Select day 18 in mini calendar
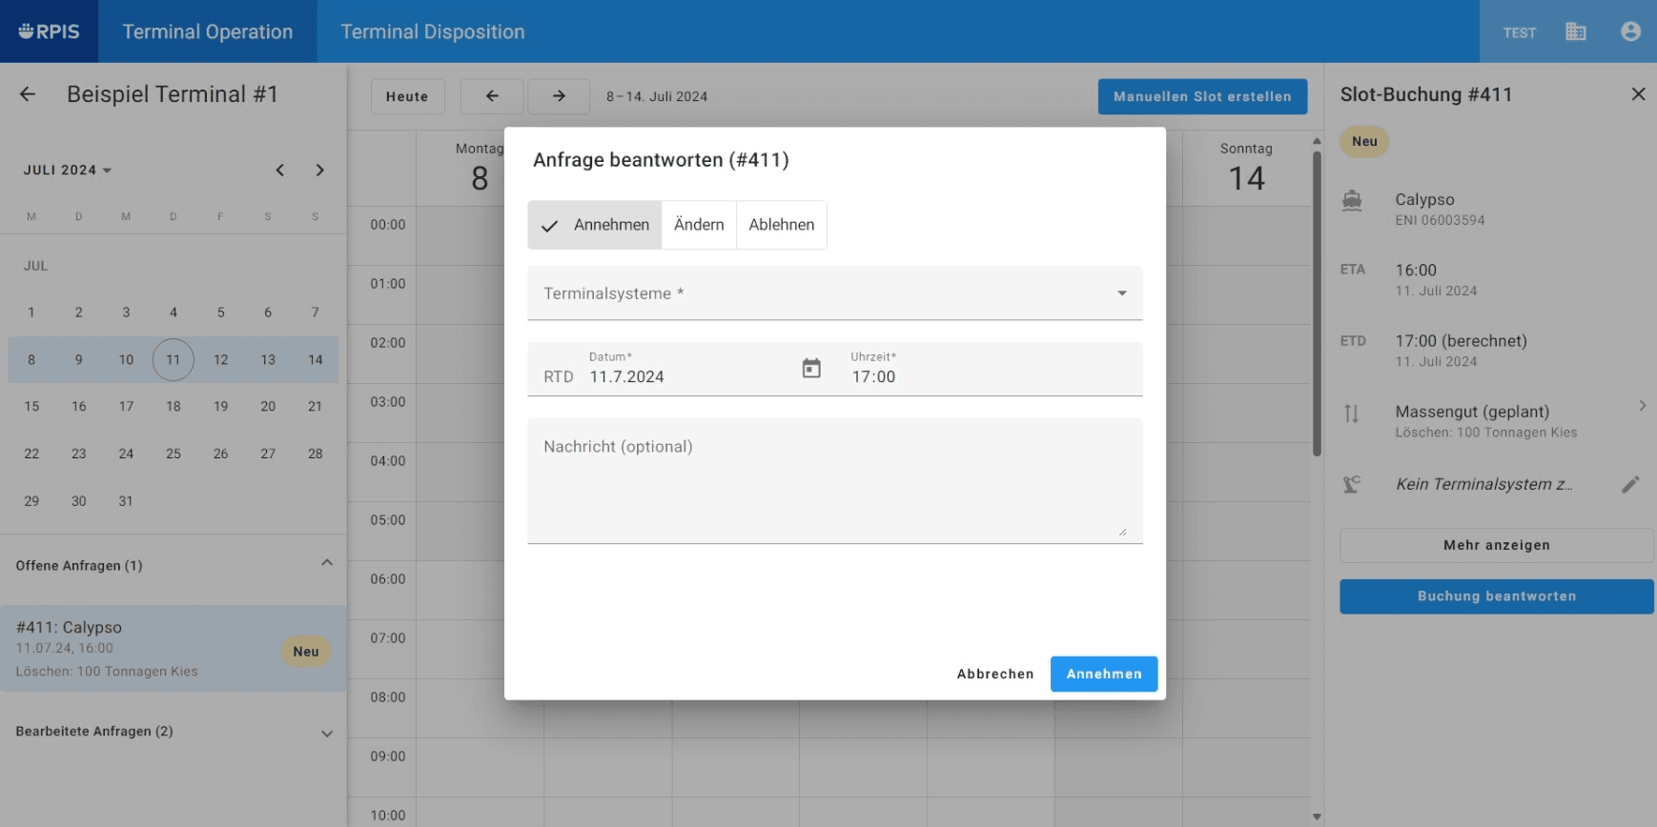The height and width of the screenshot is (827, 1657). [x=174, y=407]
